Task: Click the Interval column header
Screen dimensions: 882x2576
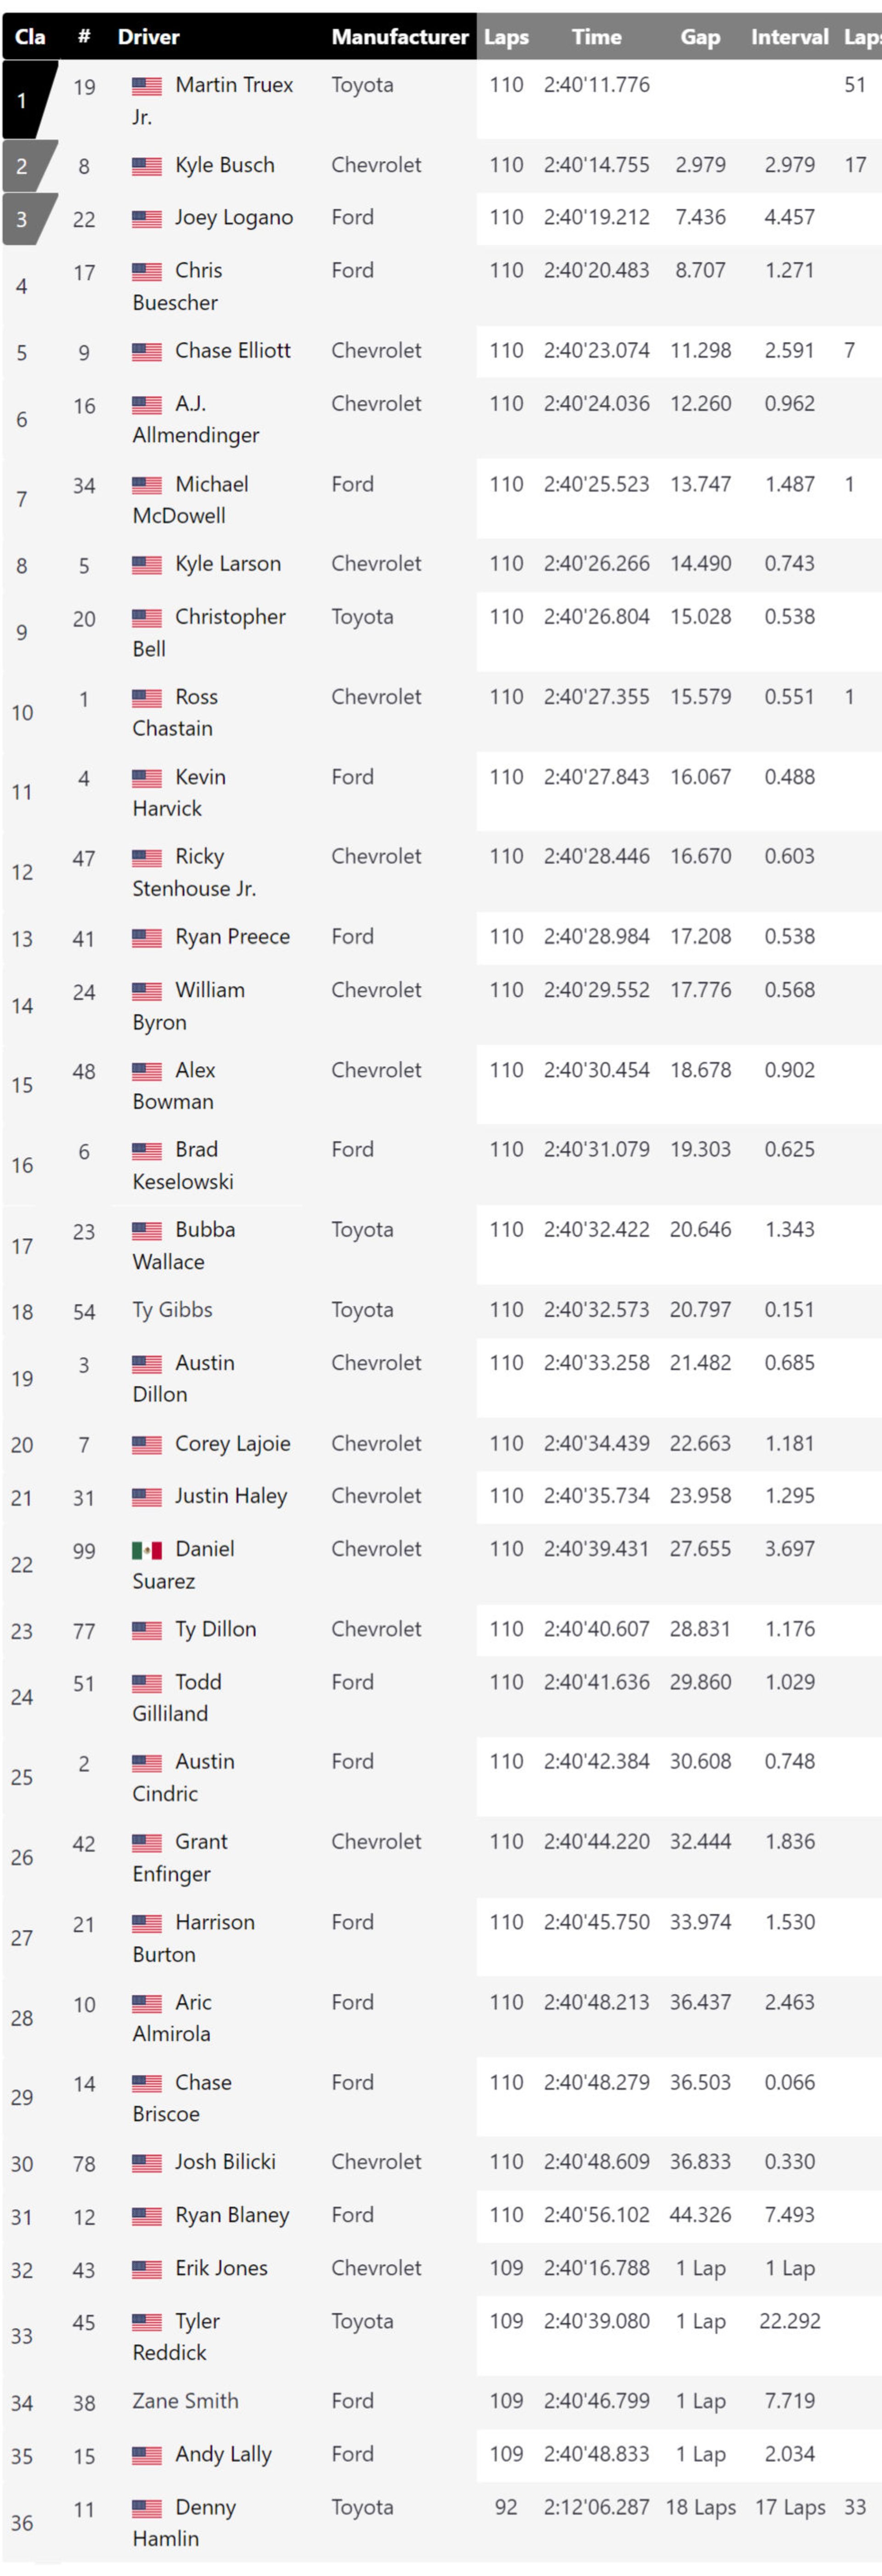Action: click(x=790, y=37)
